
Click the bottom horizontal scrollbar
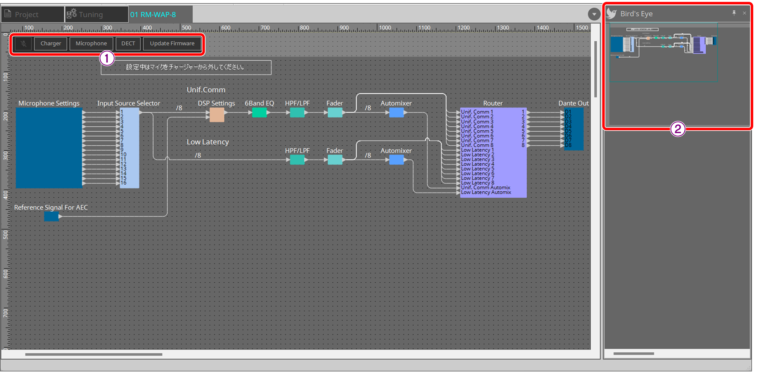point(94,354)
